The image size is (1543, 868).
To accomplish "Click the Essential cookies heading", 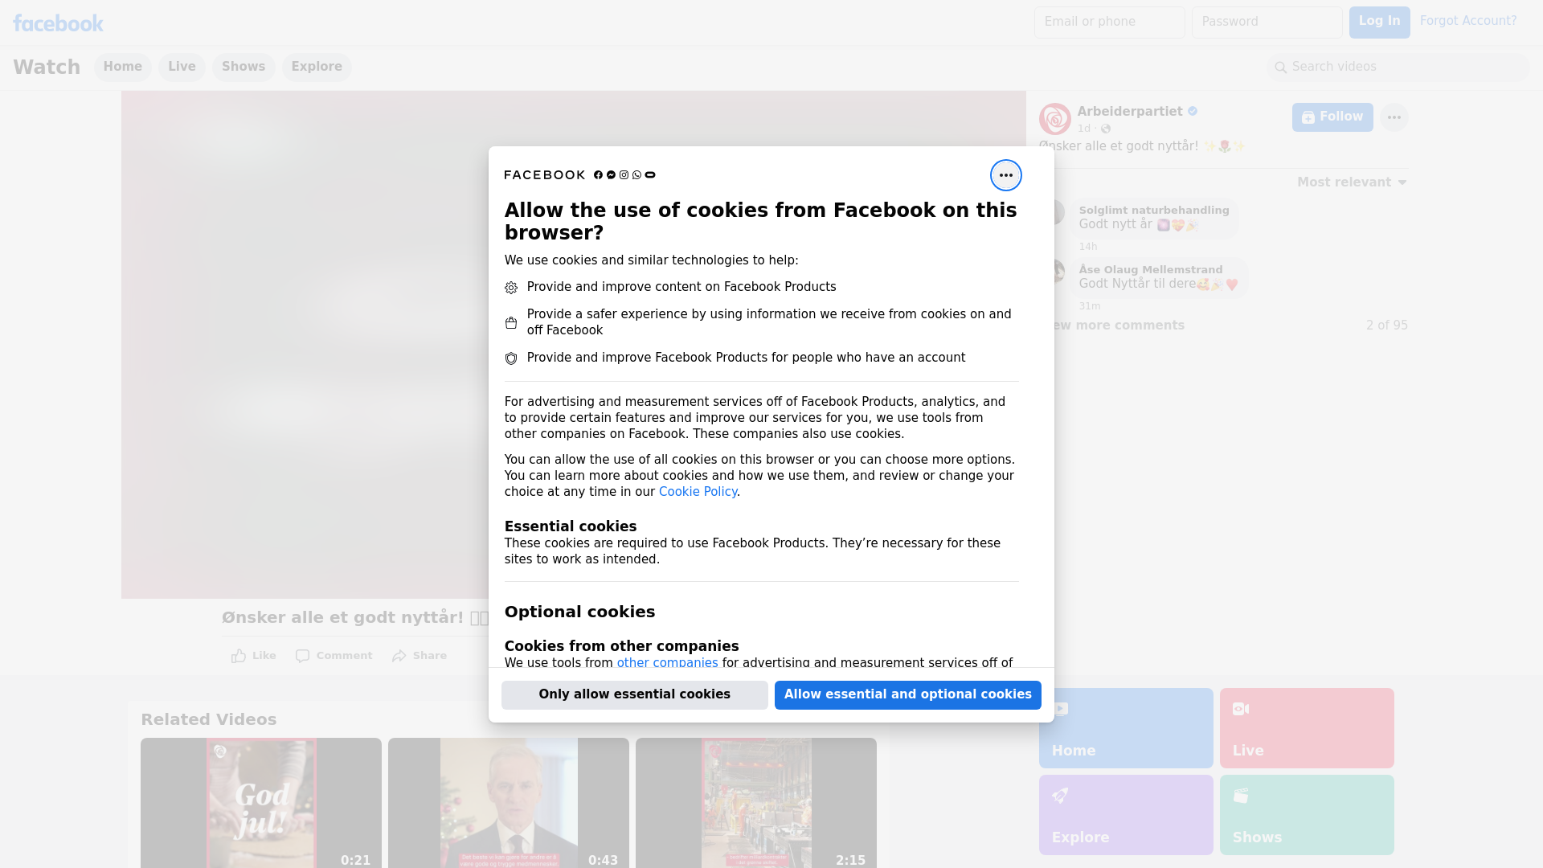I will click(571, 526).
